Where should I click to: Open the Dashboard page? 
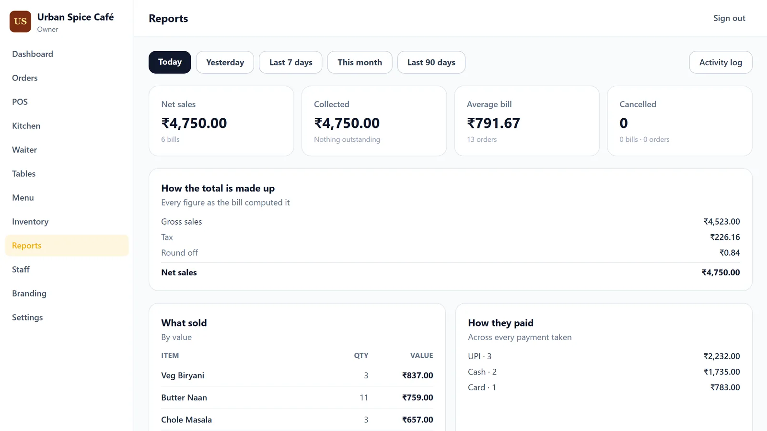tap(67, 54)
